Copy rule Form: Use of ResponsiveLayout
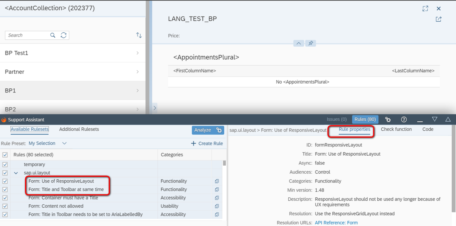Image resolution: width=456 pixels, height=226 pixels. 217,181
